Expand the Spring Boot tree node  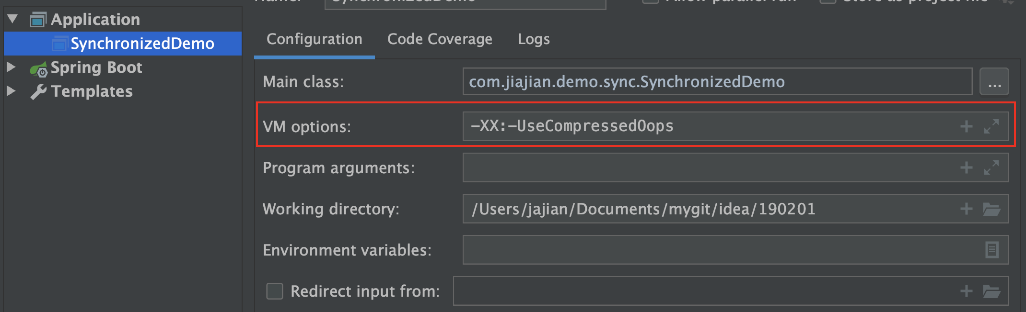click(x=11, y=67)
